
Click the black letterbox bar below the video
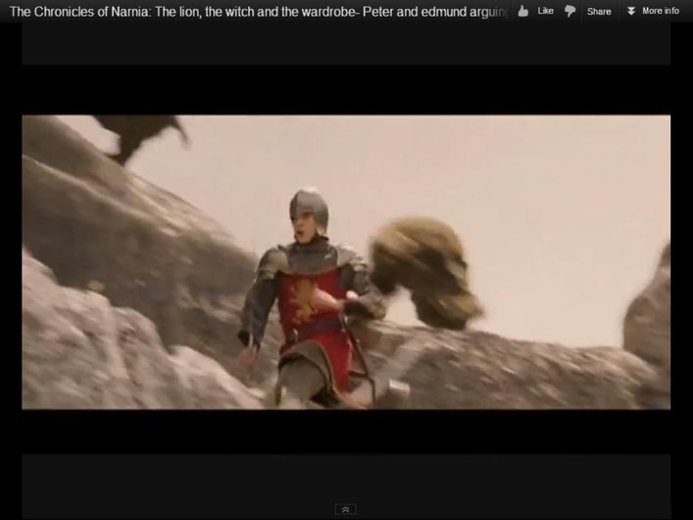[345, 432]
